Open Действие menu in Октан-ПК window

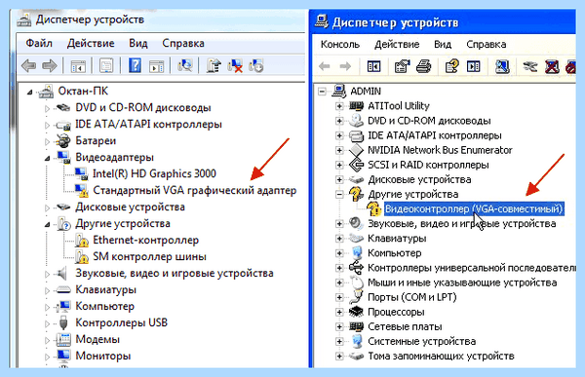click(91, 43)
